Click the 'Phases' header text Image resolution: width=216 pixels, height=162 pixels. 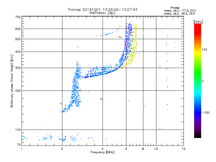pyautogui.click(x=175, y=8)
